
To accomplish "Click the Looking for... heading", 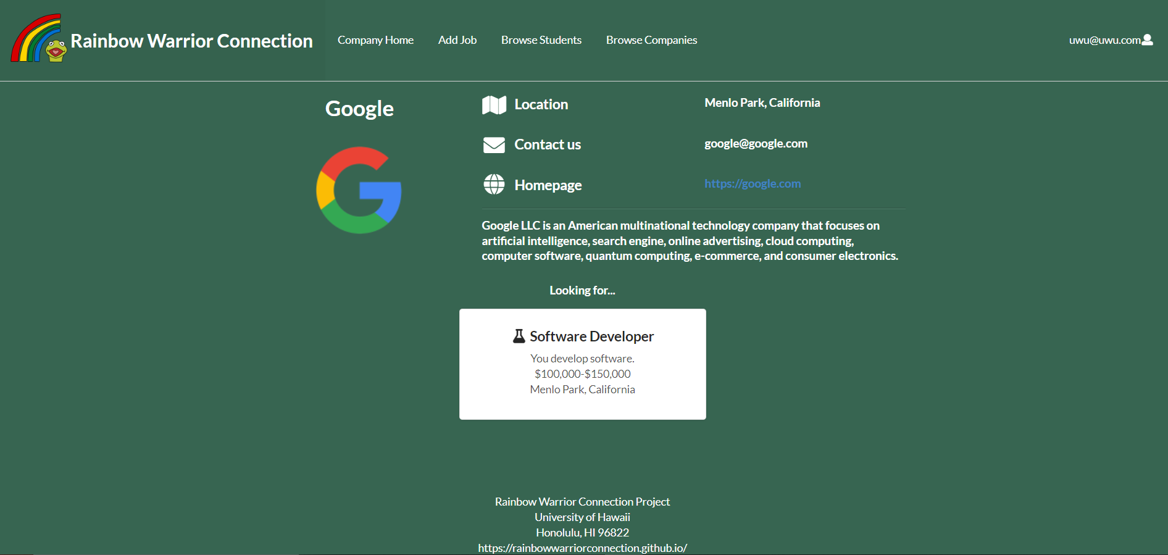I will tap(582, 290).
